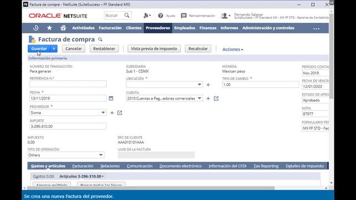Screen dimensions: 356x200
Task: Open the Proveedores menu
Action: pyautogui.click(x=158, y=28)
